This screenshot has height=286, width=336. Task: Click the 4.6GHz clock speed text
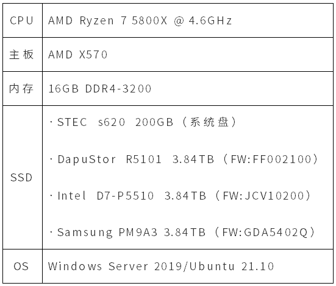[x=210, y=21]
